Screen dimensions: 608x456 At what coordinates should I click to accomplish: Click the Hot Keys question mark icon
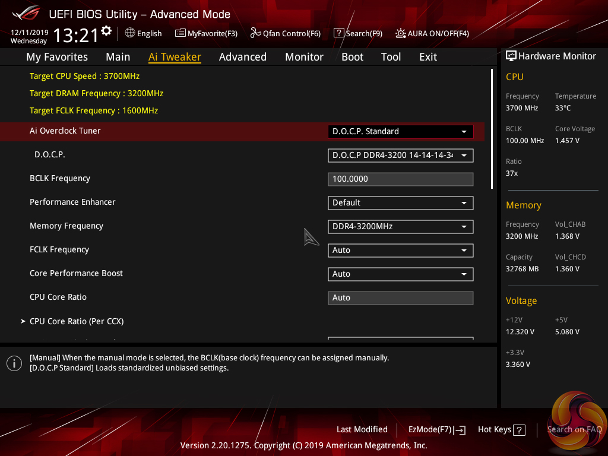[x=519, y=430]
